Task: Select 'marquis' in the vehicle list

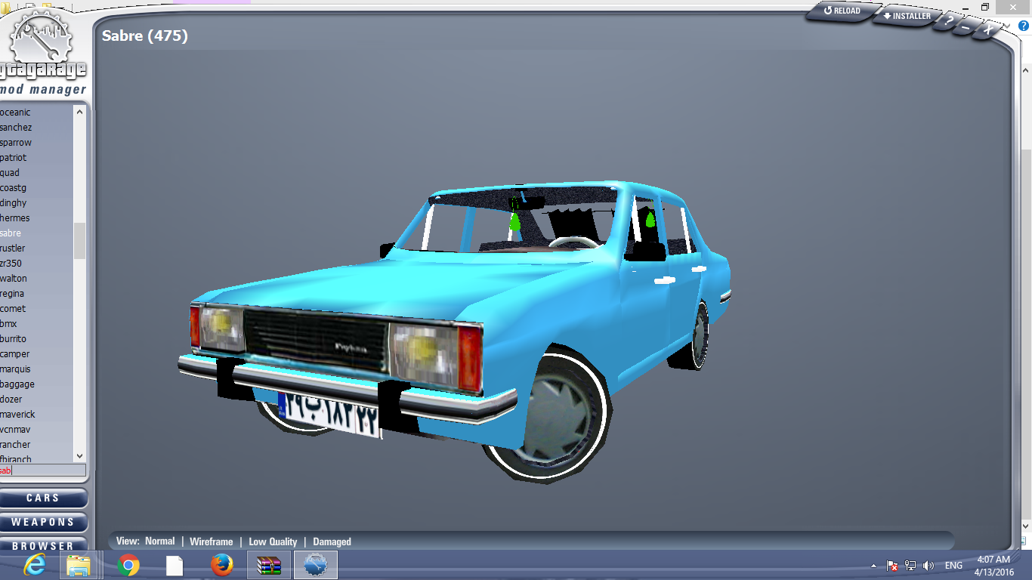Action: (16, 369)
